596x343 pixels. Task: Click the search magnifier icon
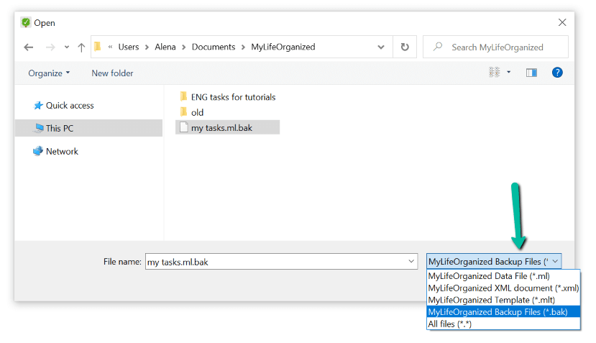(438, 47)
